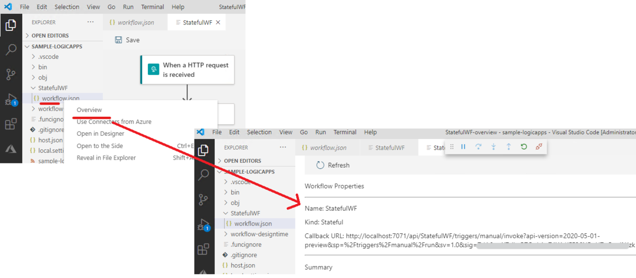Open Search view in bottom-right window activity bar
The image size is (636, 278).
(203, 175)
